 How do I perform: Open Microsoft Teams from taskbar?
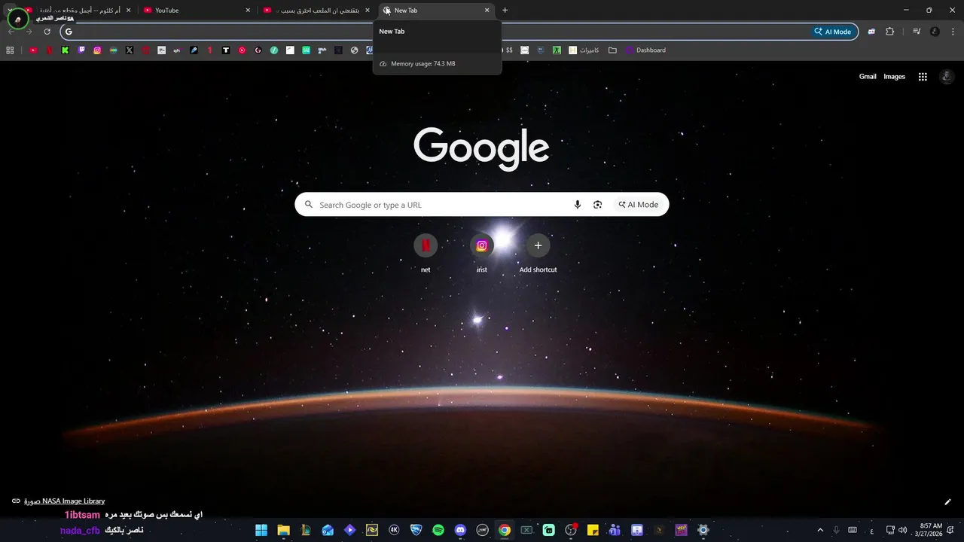point(615,530)
